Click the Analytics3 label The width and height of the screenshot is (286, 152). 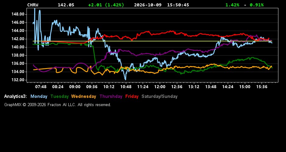click(x=16, y=96)
